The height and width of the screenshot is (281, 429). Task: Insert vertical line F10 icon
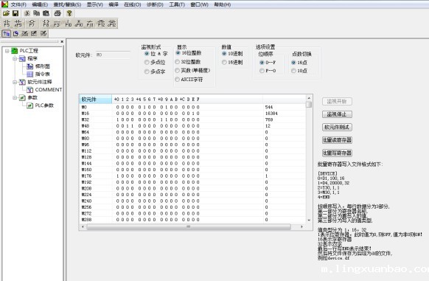coord(68,24)
